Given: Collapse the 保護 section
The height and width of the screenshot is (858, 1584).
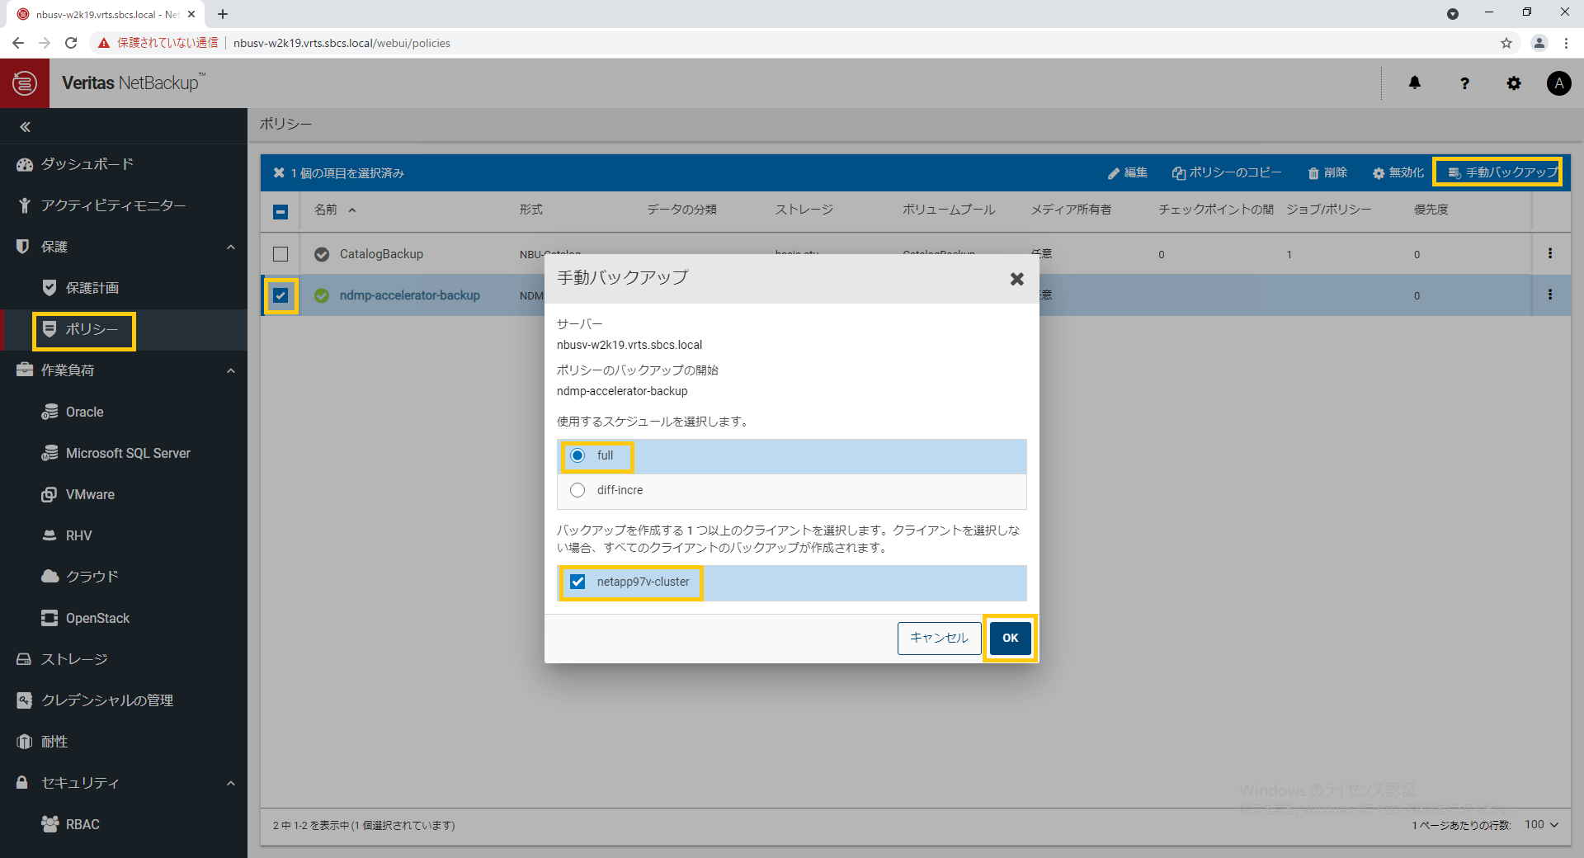Looking at the screenshot, I should pos(231,247).
